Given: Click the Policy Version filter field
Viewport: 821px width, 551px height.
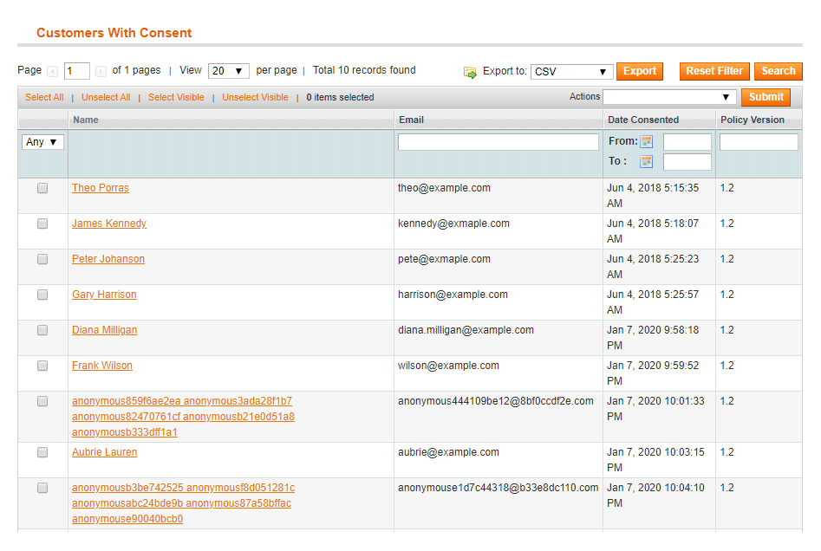Looking at the screenshot, I should point(758,142).
